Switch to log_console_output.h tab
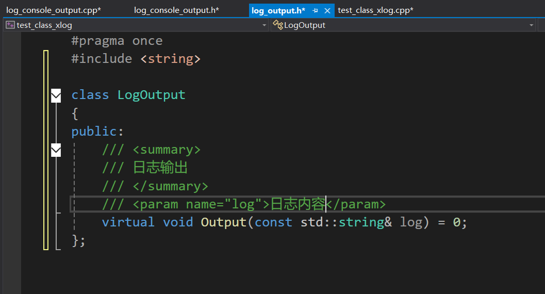This screenshot has width=545, height=294. pos(176,10)
